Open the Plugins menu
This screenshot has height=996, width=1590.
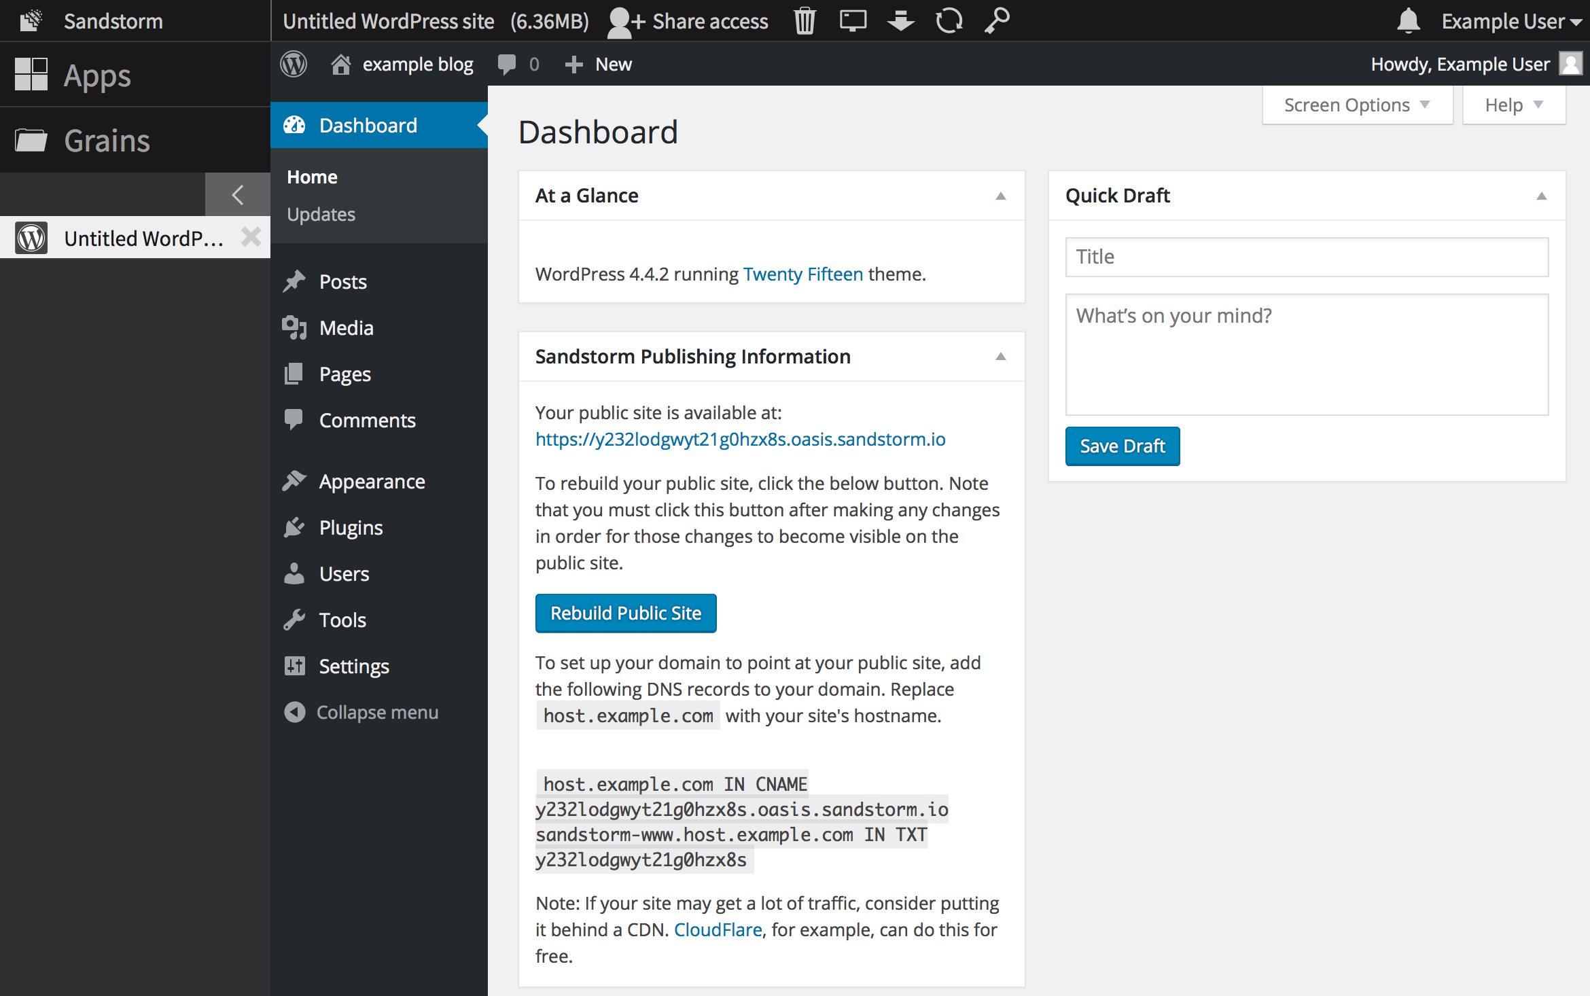tap(379, 527)
